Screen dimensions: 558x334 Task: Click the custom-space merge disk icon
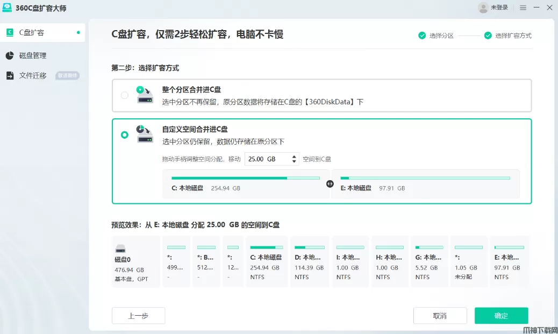(x=145, y=134)
